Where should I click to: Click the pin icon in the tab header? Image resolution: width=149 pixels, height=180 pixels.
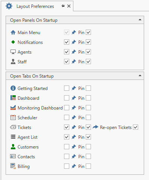click(63, 6)
